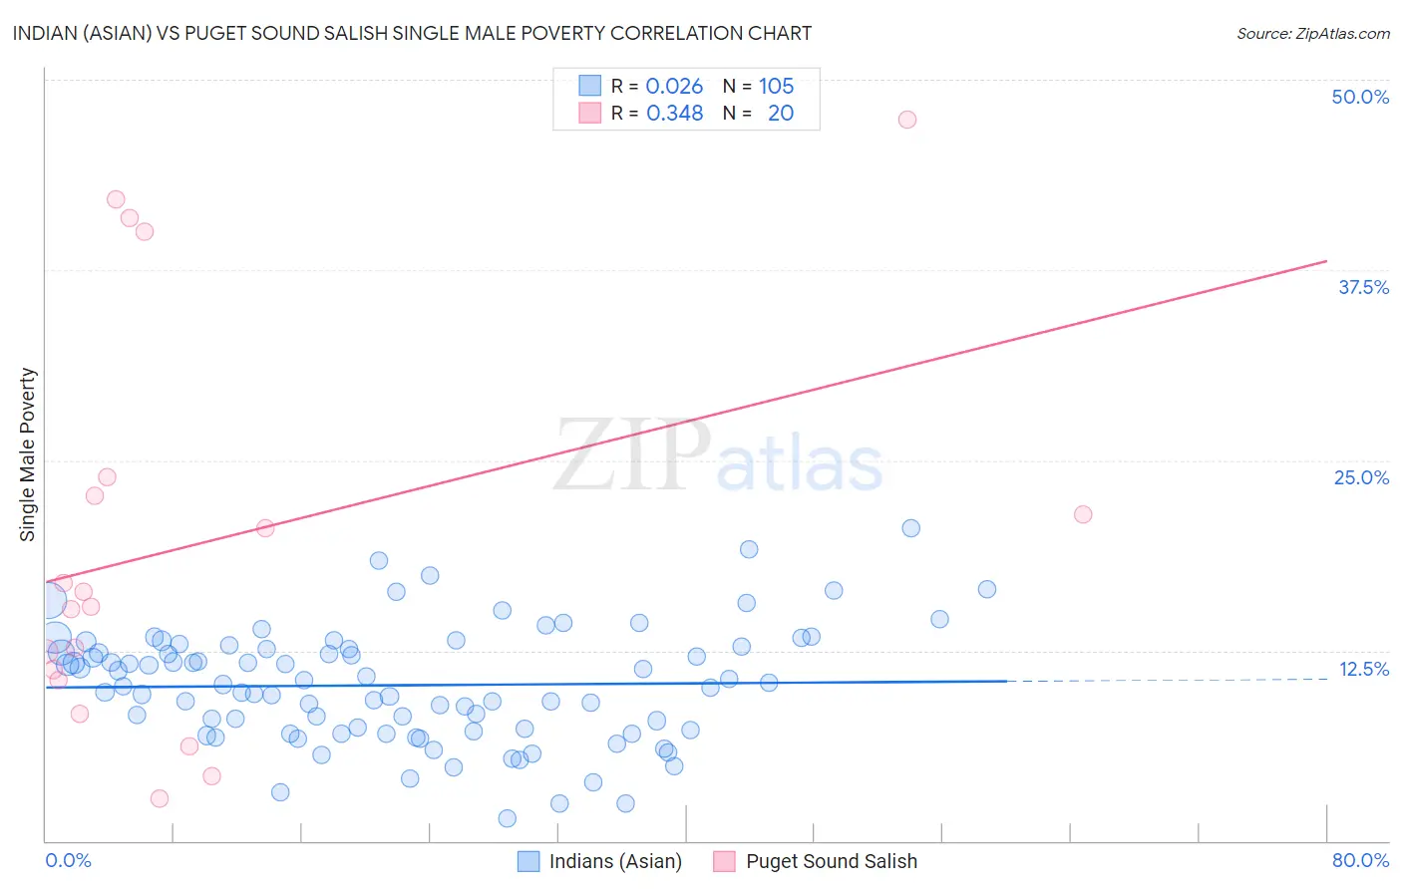The width and height of the screenshot is (1402, 889).
Task: Click the R value 0.348 in legend
Action: tap(675, 113)
